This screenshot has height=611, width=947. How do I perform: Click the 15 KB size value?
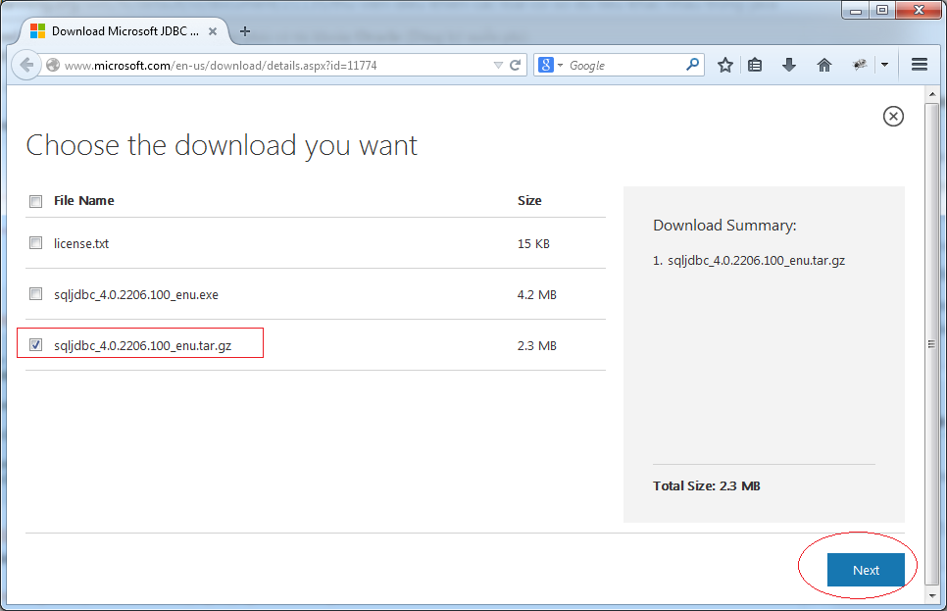click(x=533, y=243)
